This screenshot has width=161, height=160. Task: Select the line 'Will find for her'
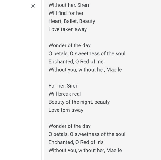coord(66,13)
